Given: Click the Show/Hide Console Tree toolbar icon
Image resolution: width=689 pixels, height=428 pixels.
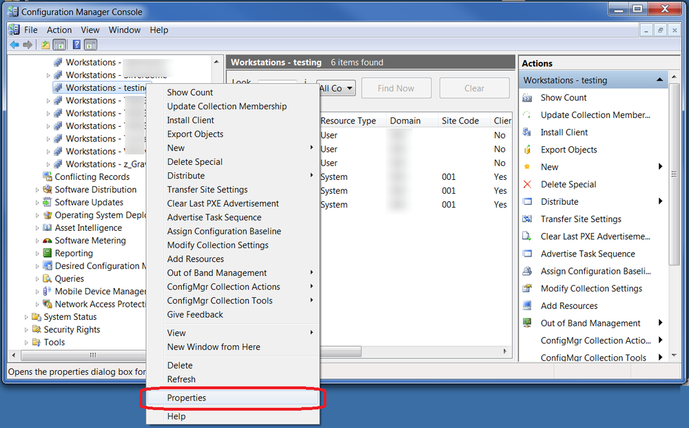Looking at the screenshot, I should pos(59,44).
